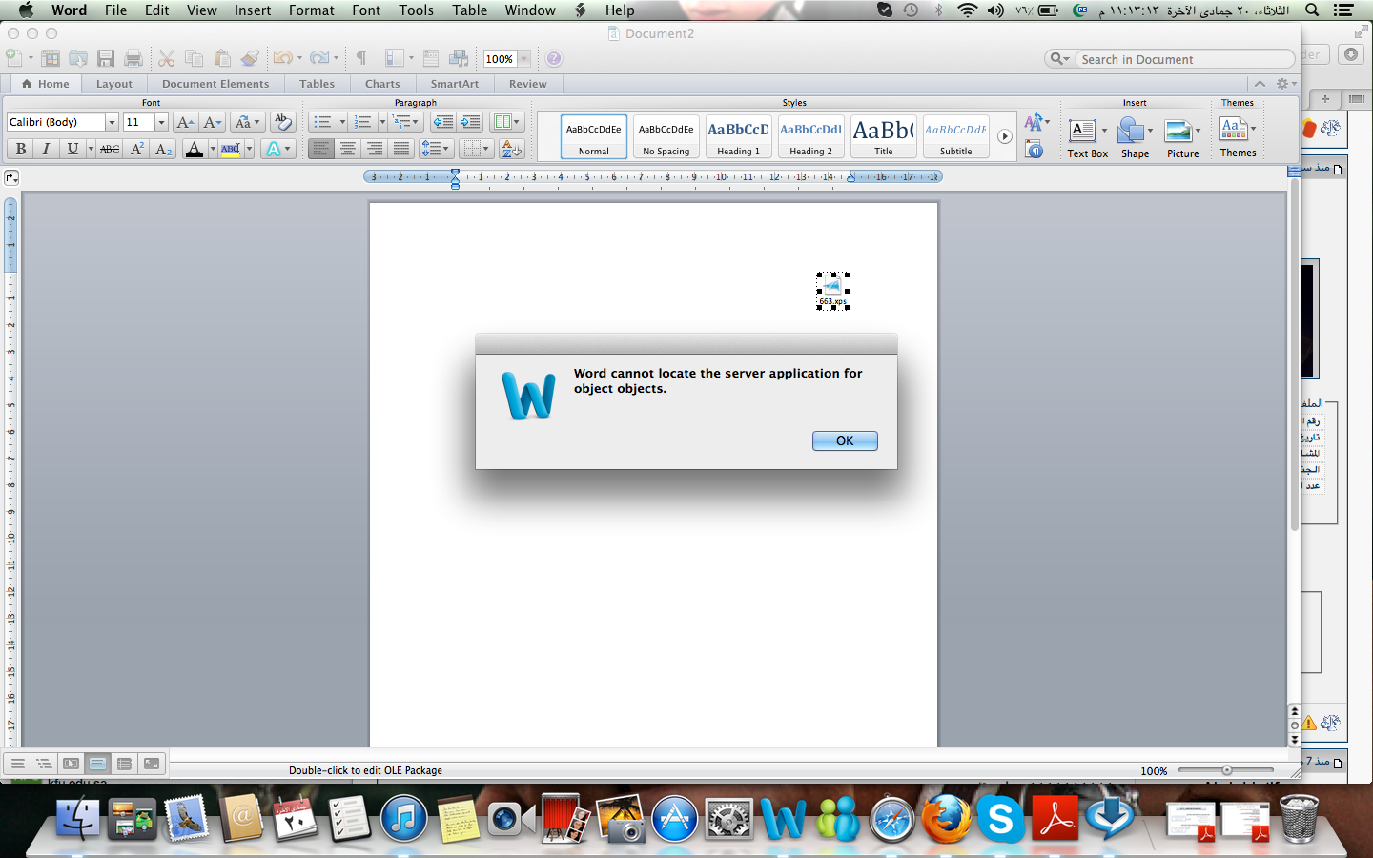1373x858 pixels.
Task: Apply the Heading 2 style
Action: coord(811,136)
